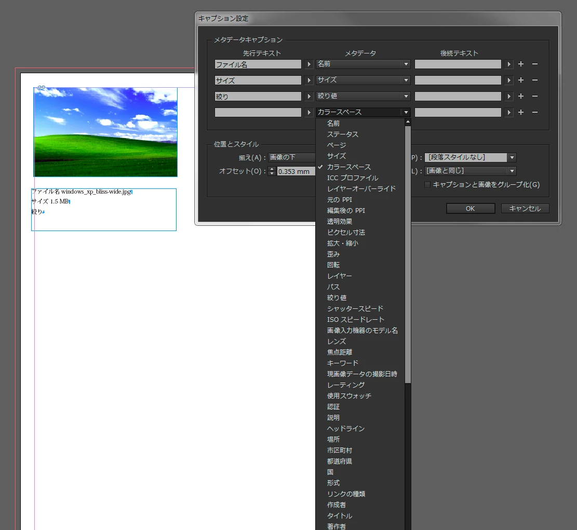Viewport: 577px width, 530px height.
Task: Click the text-after field in カラースペース row
Action: point(458,112)
